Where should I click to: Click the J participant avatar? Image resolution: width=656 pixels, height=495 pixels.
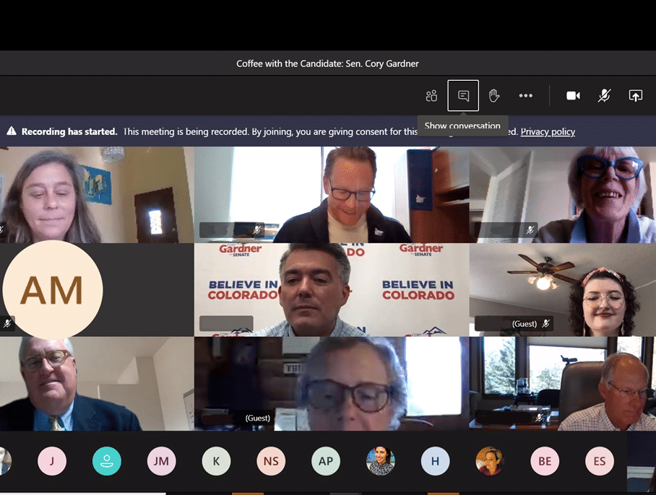52,461
